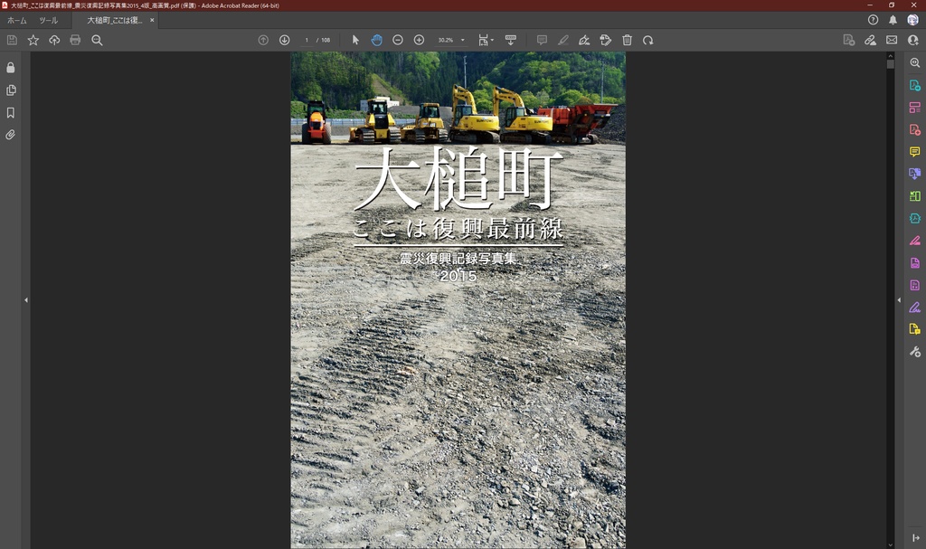Open the Comment tool in the right sidebar
The width and height of the screenshot is (926, 549).
coord(914,151)
